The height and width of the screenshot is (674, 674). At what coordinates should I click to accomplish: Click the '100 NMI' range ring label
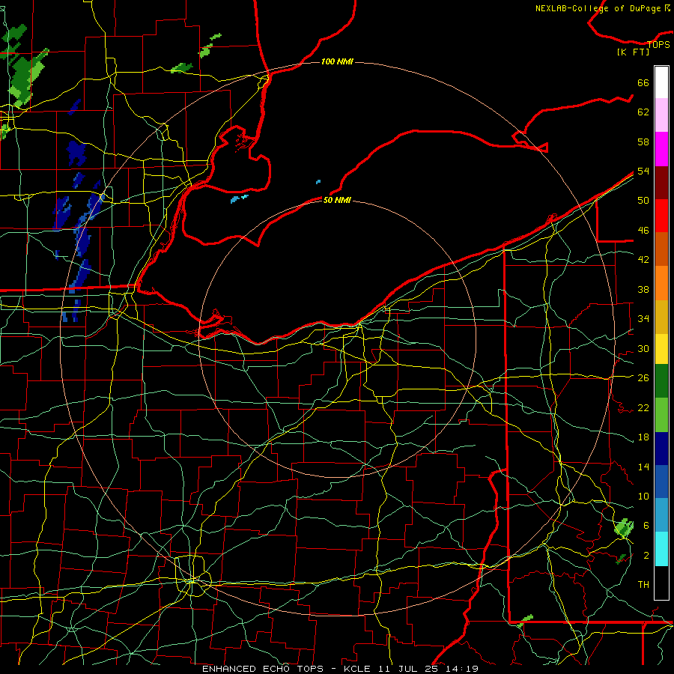coord(337,61)
